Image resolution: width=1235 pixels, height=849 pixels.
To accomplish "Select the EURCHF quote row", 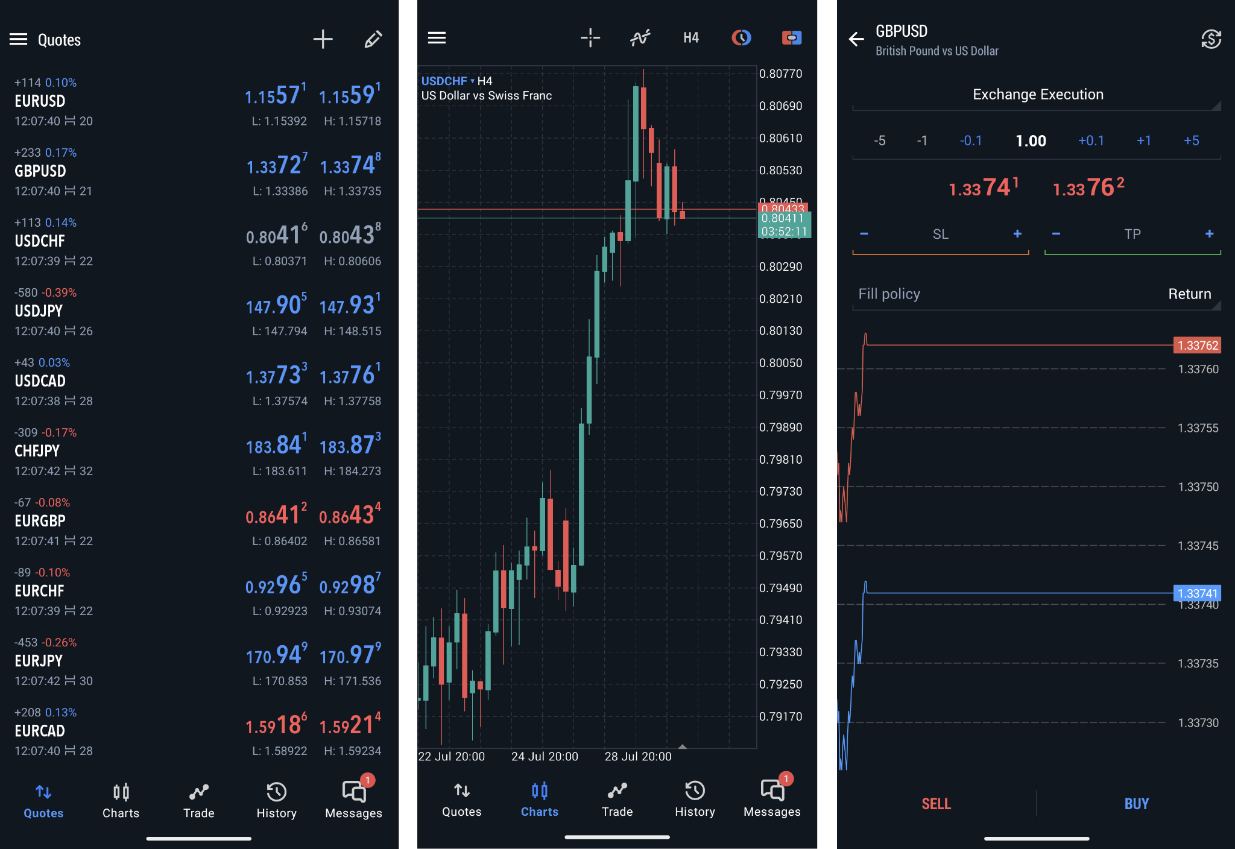I will 199,592.
